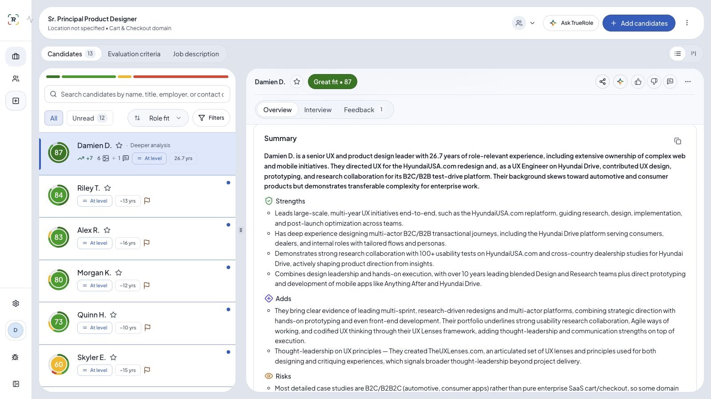Open the Role fit sort dropdown
Screen dimensions: 711x399
pyautogui.click(x=158, y=118)
